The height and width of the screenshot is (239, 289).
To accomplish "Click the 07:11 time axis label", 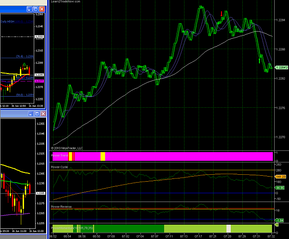I will (x=169, y=236).
